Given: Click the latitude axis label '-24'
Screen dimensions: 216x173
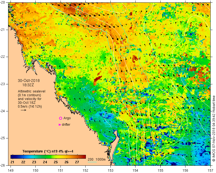Looking at the screenshot, I should (x=3, y=111).
